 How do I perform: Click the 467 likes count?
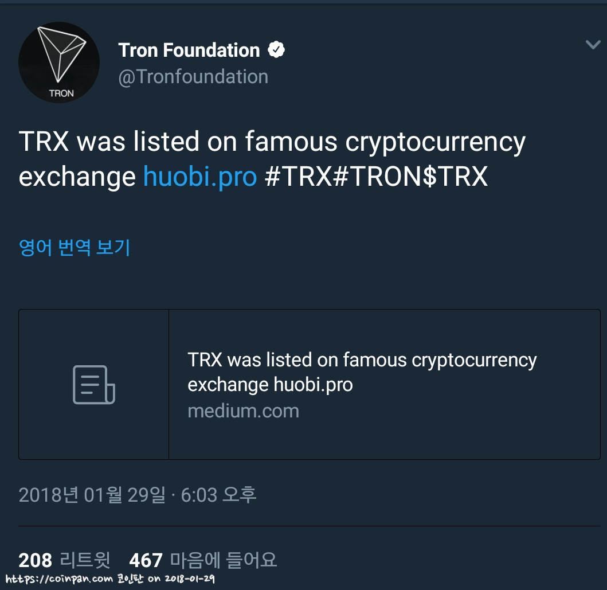click(144, 561)
